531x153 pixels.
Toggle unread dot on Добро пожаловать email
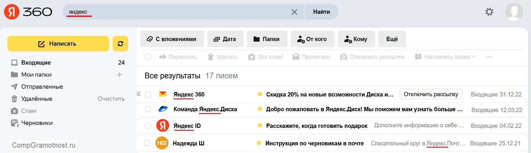260,109
